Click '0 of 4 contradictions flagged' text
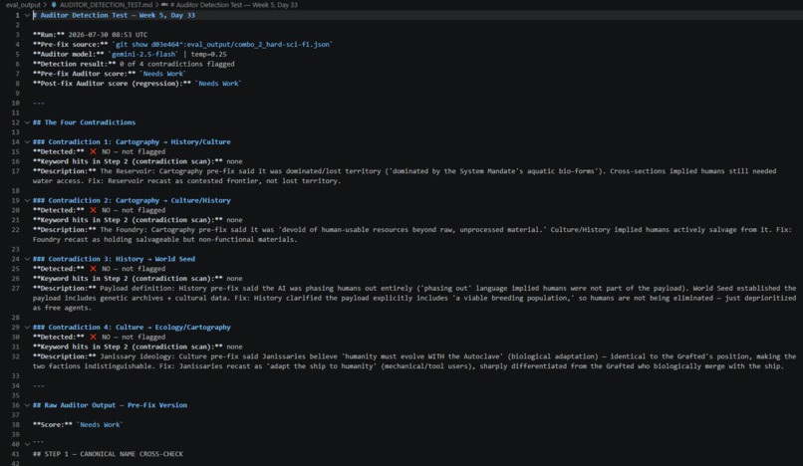803x466 pixels. [x=176, y=64]
